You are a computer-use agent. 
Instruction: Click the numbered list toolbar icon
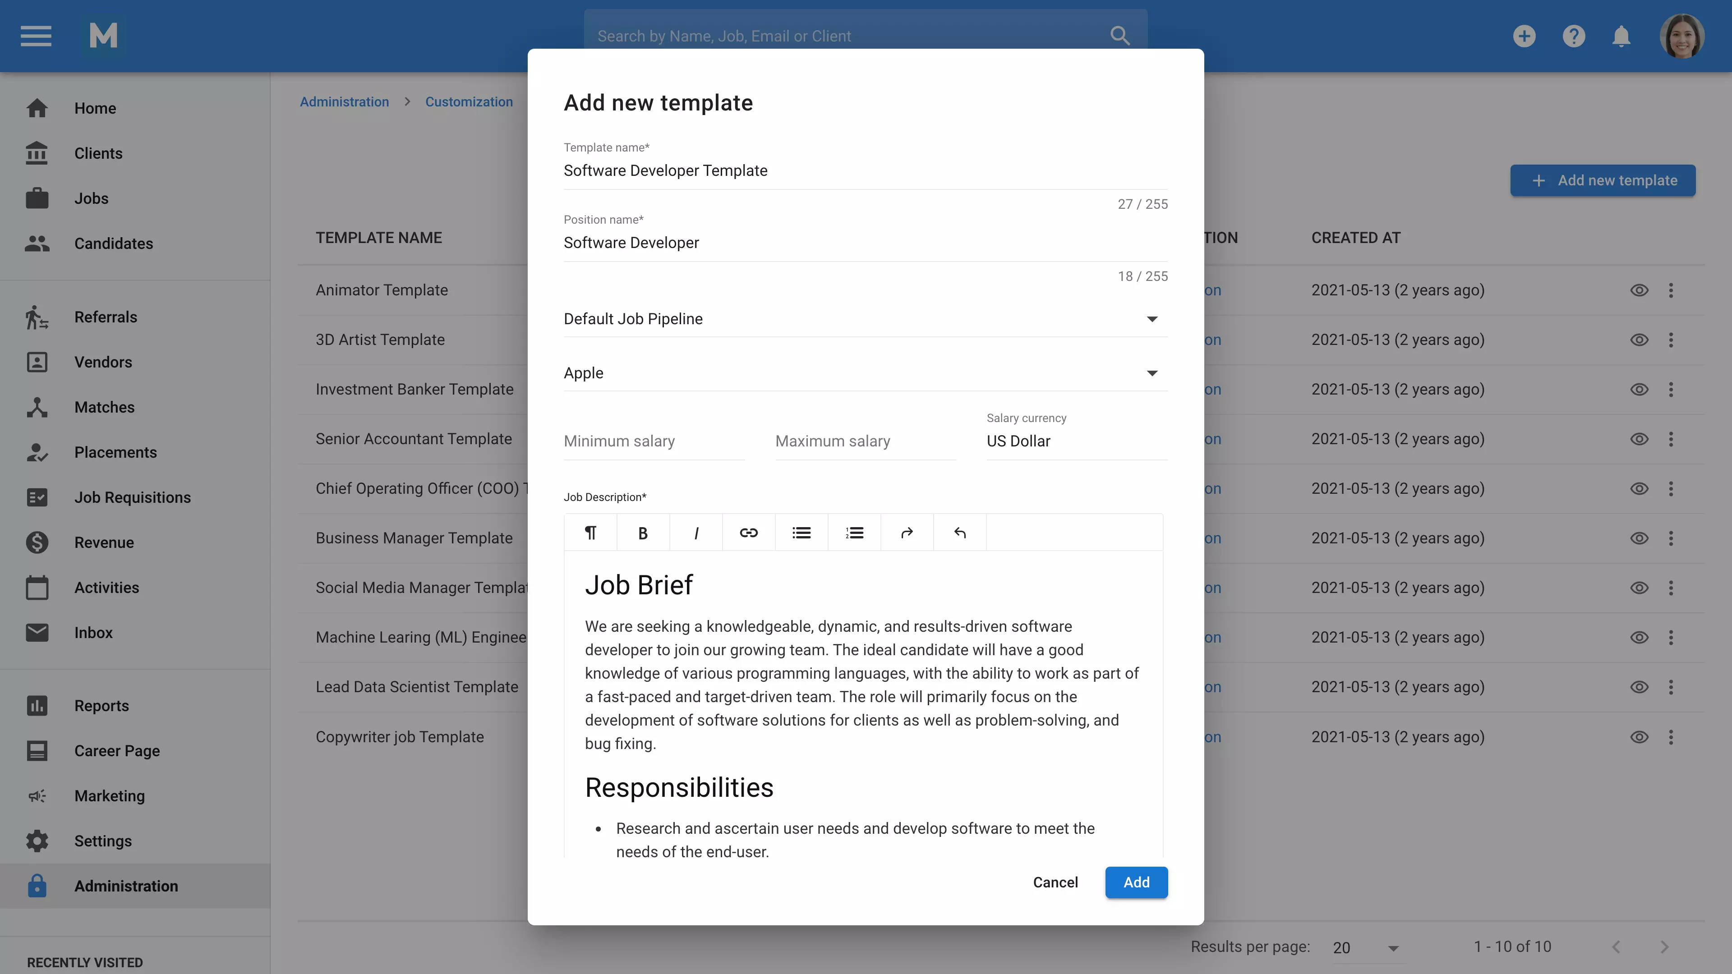(x=854, y=533)
